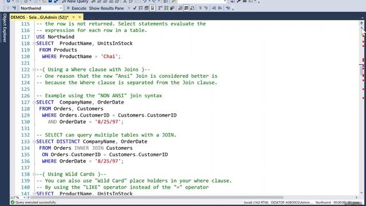The width and height of the screenshot is (366, 206).
Task: Close the DEMOS query tab
Action: pos(79,17)
